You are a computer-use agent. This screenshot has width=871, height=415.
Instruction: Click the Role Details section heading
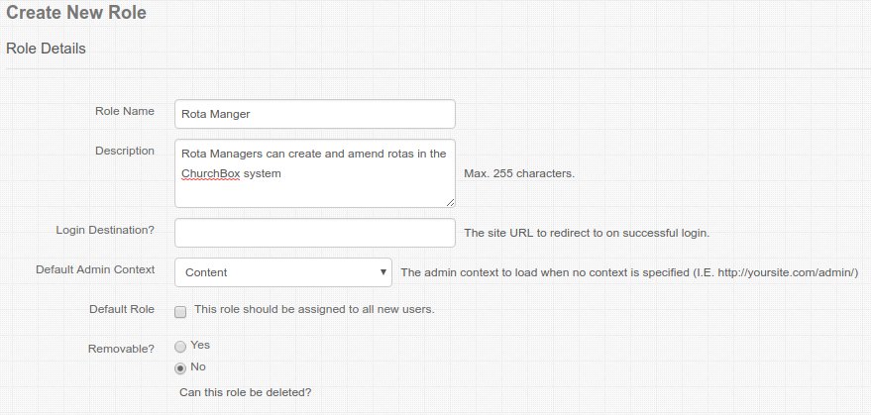click(46, 48)
